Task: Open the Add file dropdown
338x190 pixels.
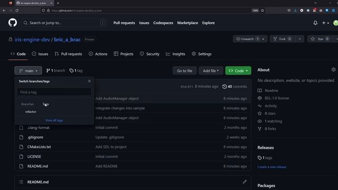Action: [x=211, y=71]
